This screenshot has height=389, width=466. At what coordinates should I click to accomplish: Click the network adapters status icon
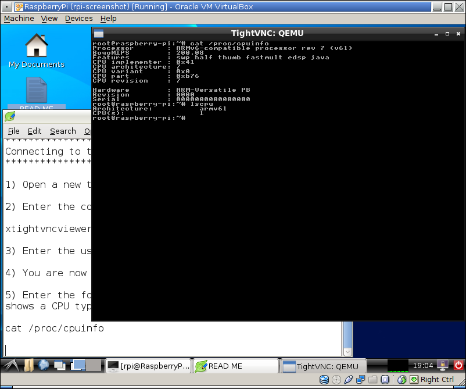coord(360,380)
